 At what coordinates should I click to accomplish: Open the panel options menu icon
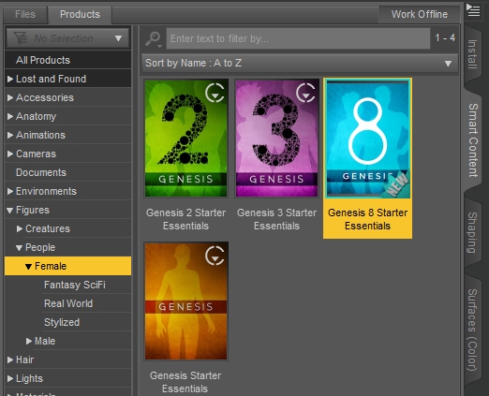(x=473, y=10)
